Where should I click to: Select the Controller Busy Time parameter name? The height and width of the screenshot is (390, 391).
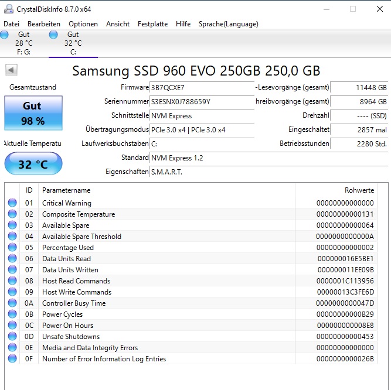tap(74, 303)
